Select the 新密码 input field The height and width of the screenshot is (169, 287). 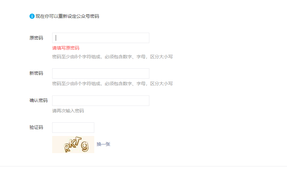pos(101,73)
